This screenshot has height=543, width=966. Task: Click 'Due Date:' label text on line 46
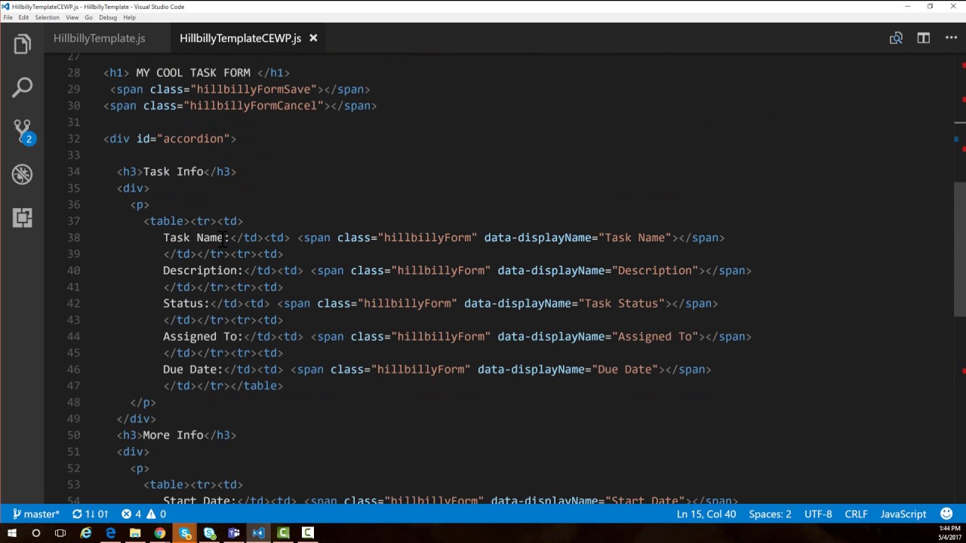(x=193, y=370)
